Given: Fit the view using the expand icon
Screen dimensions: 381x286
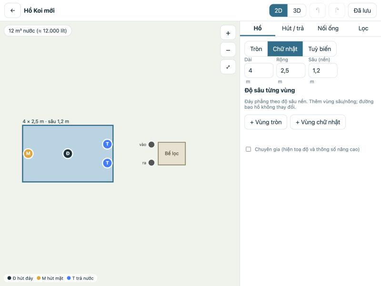Looking at the screenshot, I should point(228,67).
